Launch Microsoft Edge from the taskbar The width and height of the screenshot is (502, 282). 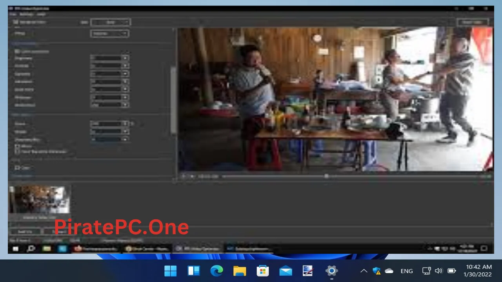tap(216, 271)
